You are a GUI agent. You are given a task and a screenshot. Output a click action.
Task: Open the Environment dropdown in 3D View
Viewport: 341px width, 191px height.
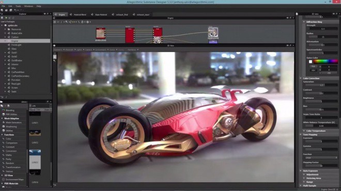coord(101,50)
